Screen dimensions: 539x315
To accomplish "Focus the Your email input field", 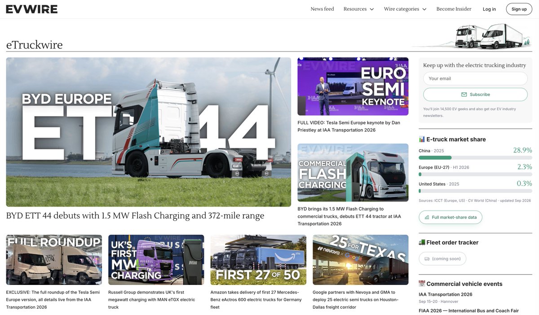I will (475, 78).
